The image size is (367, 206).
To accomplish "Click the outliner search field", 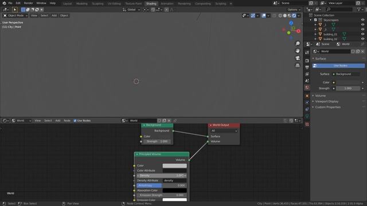I will click(x=339, y=9).
